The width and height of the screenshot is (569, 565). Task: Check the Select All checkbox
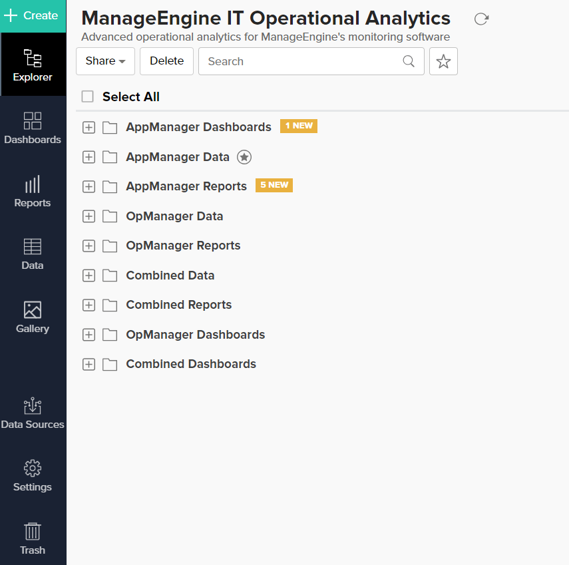88,96
